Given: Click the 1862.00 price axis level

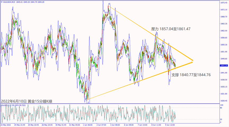Looking at the screenshot, I should 224,31.
